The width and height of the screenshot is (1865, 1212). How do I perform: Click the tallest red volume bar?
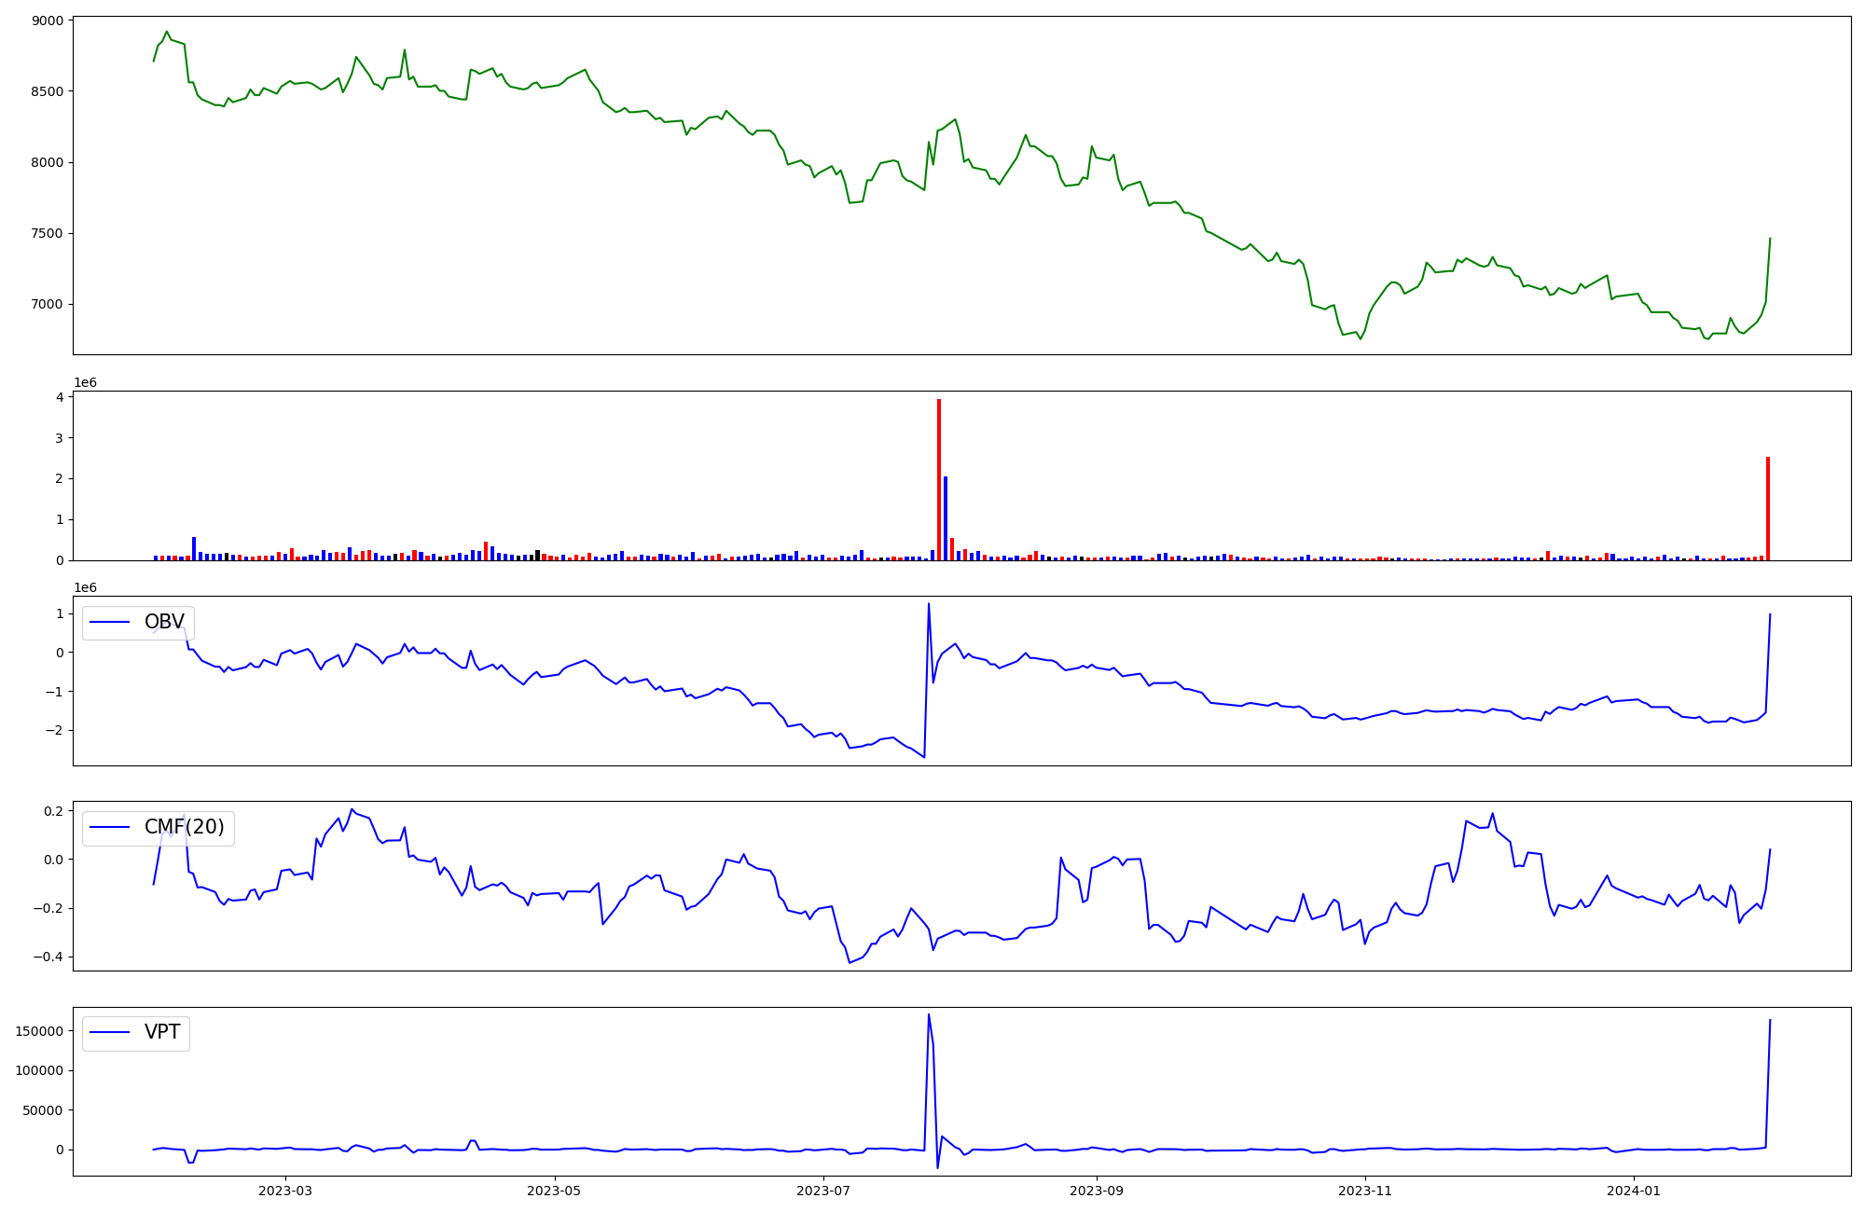[939, 479]
